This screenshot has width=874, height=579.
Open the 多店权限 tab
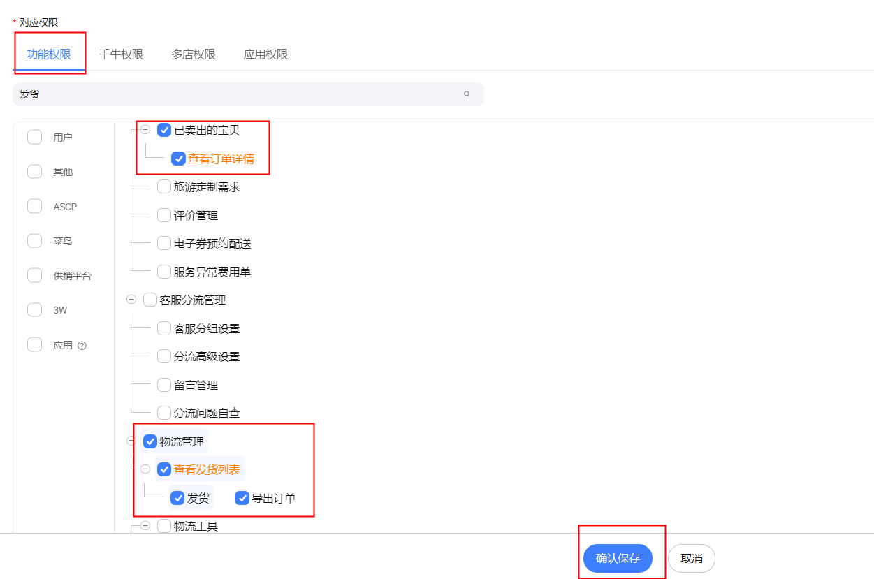pyautogui.click(x=194, y=54)
